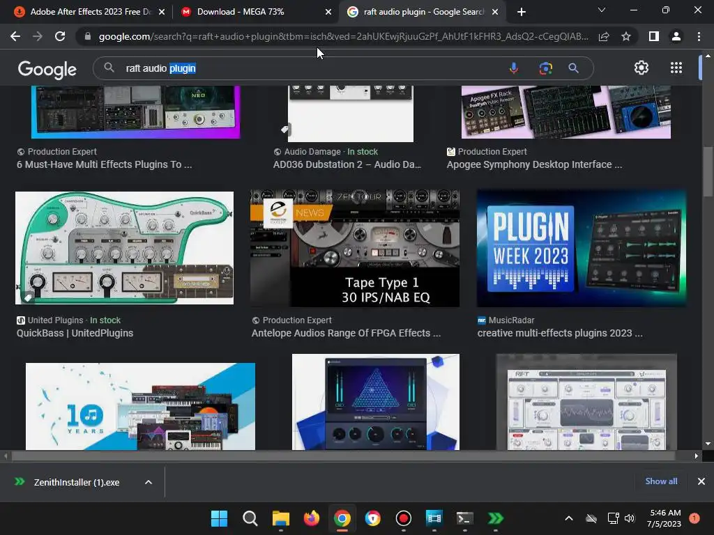Screen dimensions: 714x535
Task: Open a new browser tab
Action: pos(522,12)
